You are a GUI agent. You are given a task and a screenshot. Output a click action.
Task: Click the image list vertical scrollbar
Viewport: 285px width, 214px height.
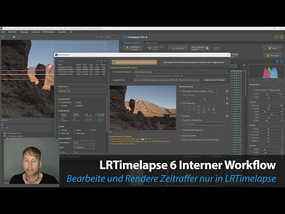coord(245,83)
